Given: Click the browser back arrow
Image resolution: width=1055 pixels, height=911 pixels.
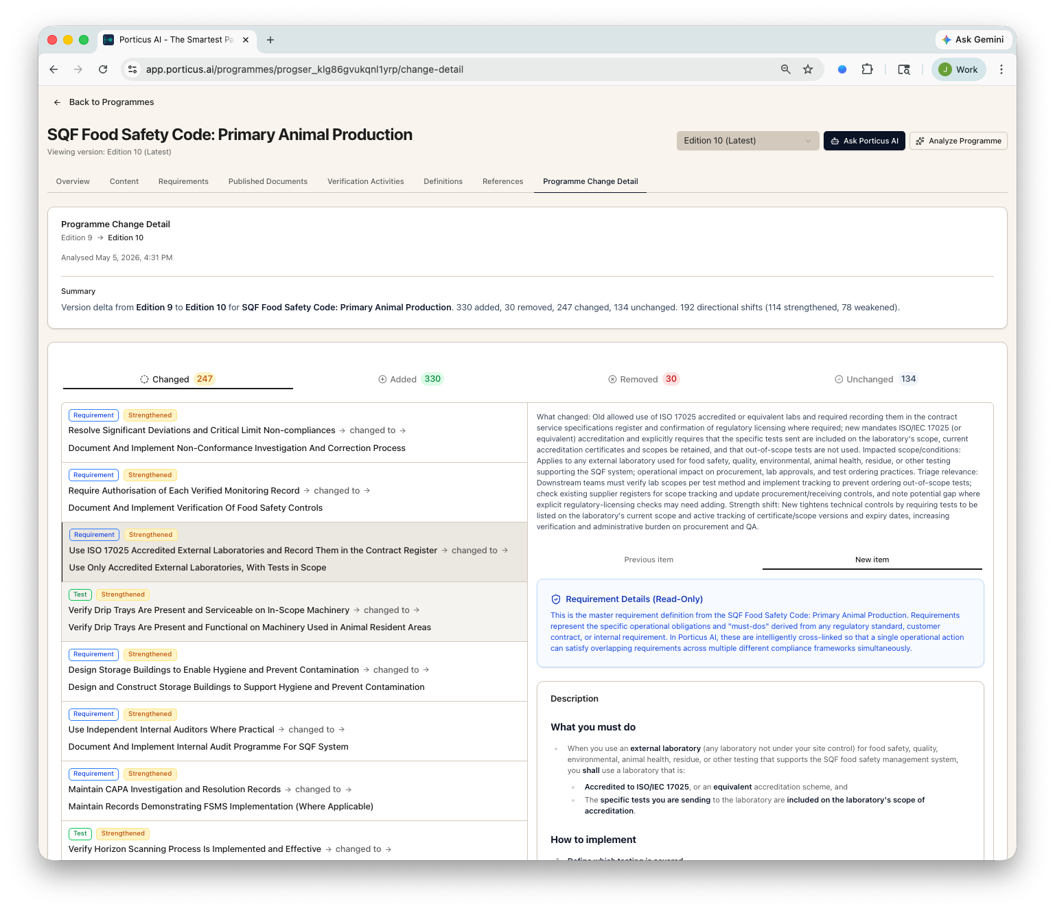Looking at the screenshot, I should (x=54, y=69).
